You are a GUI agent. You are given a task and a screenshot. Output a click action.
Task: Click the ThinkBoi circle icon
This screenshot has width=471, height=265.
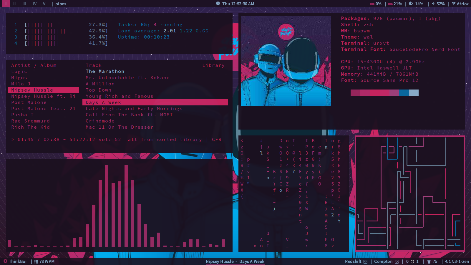click(5, 261)
